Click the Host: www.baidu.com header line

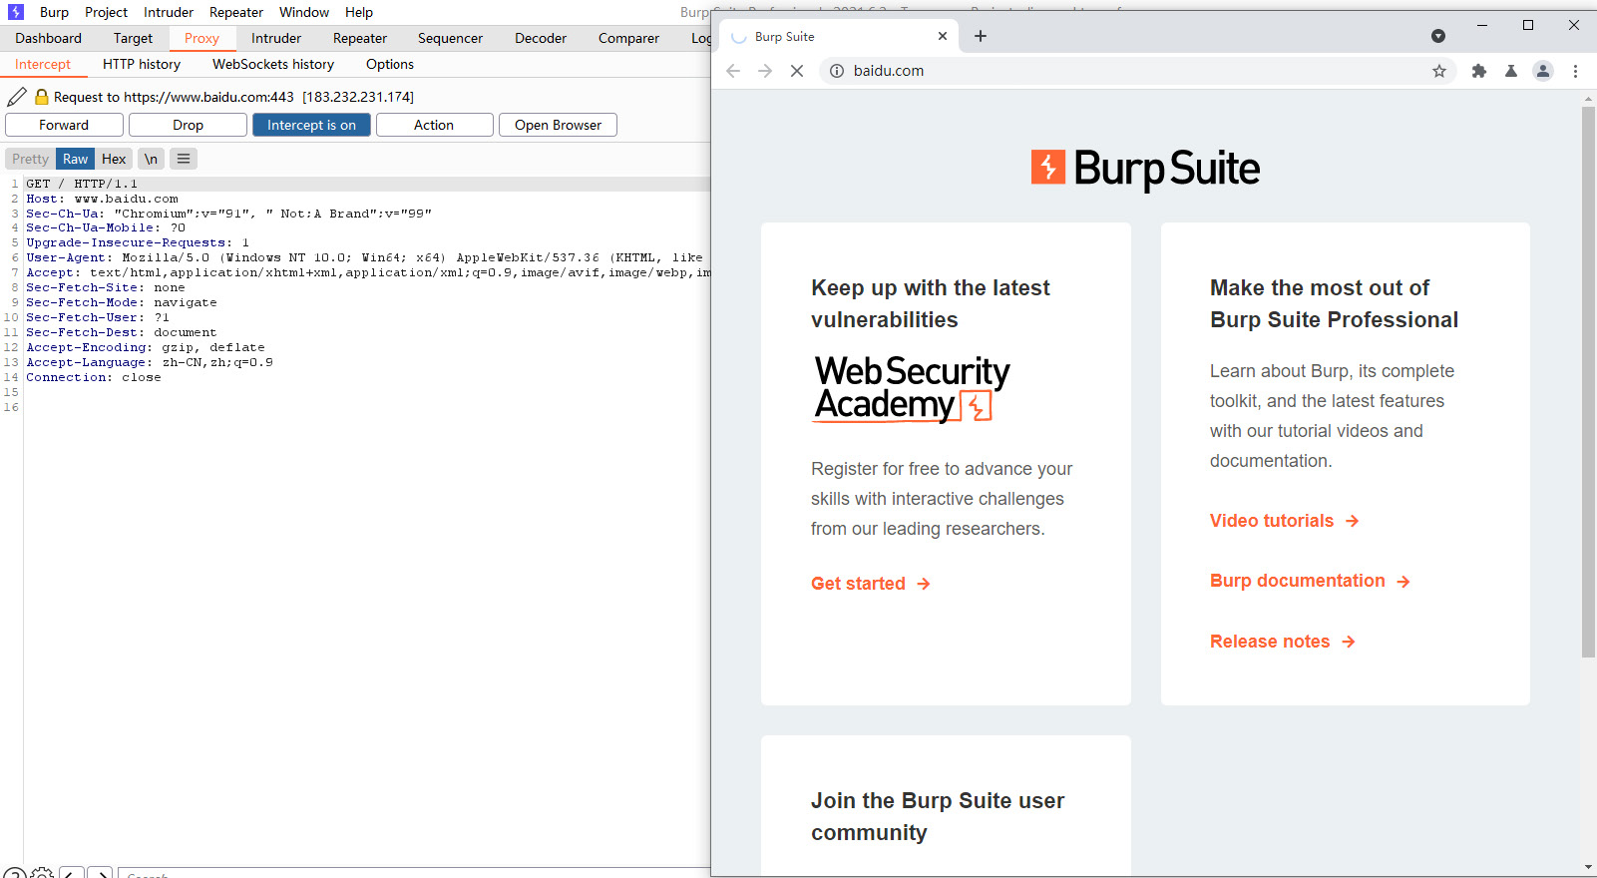[103, 199]
